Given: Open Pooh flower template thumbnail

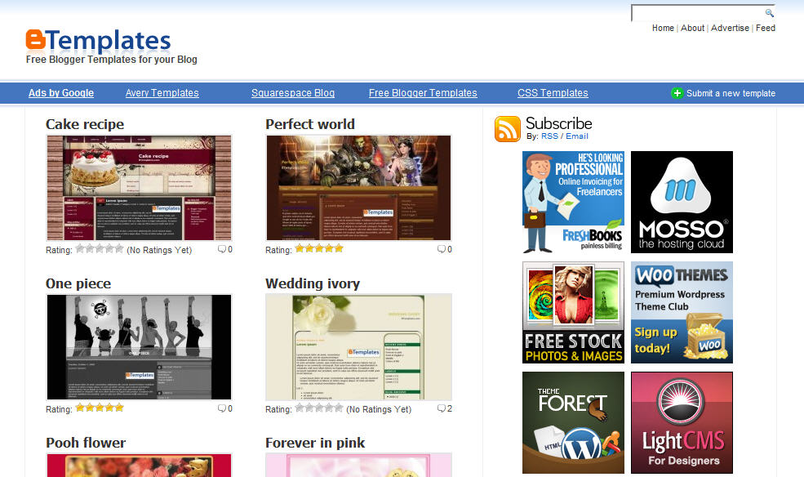Looking at the screenshot, I should click(139, 466).
